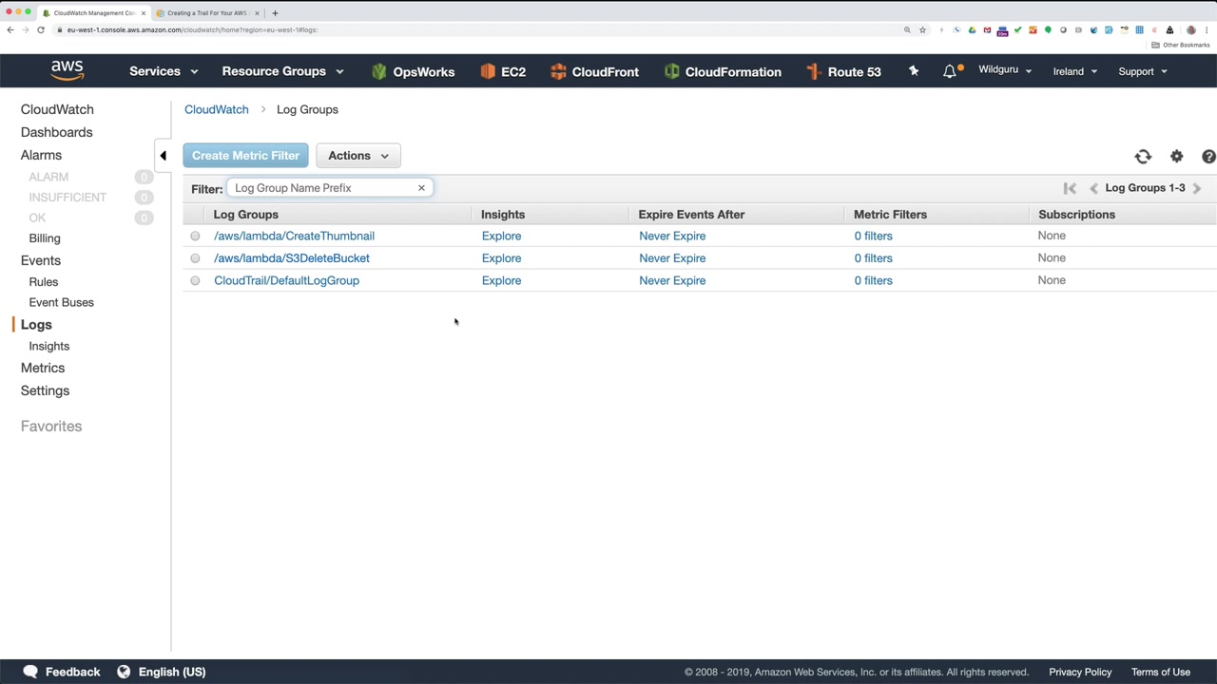This screenshot has height=684, width=1217.
Task: Open the CloudFormation shortcut icon
Action: pos(672,71)
